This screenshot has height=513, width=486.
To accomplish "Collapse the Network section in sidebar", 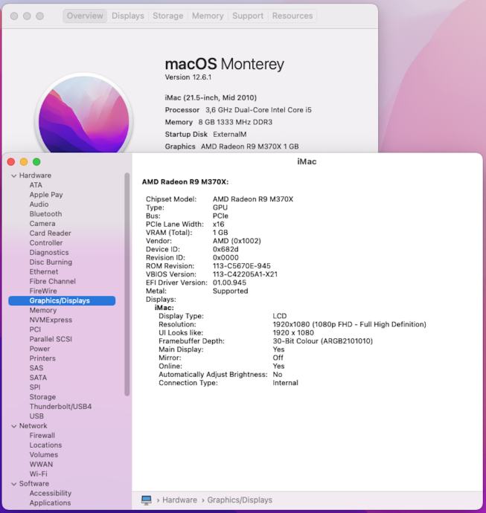I will coord(13,426).
